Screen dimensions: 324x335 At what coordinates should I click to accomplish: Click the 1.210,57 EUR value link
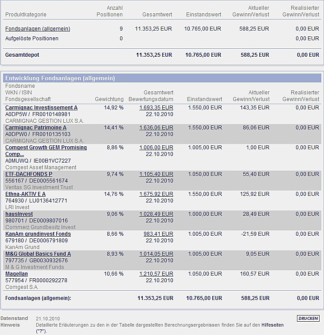pos(156,274)
